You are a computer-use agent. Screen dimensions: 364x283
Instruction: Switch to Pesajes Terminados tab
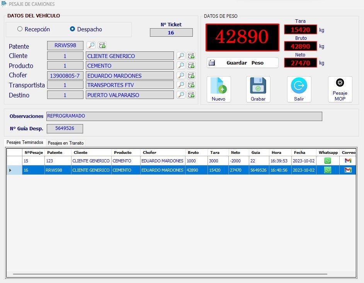[25, 142]
